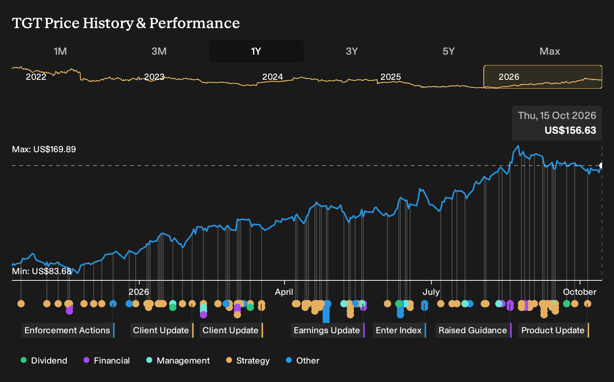Click the 2024 label in the overview timeline
The height and width of the screenshot is (382, 614).
tap(273, 77)
